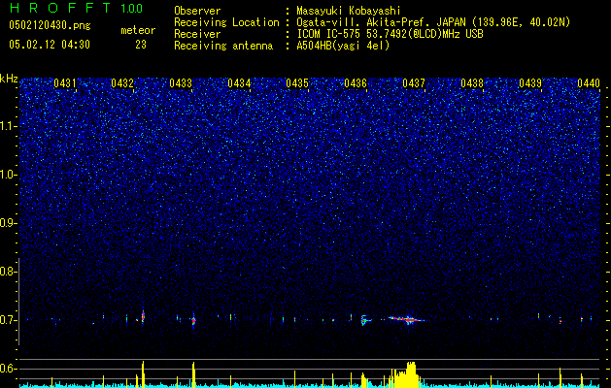Click the version number 1.0.0
The image size is (611, 388).
coord(132,8)
